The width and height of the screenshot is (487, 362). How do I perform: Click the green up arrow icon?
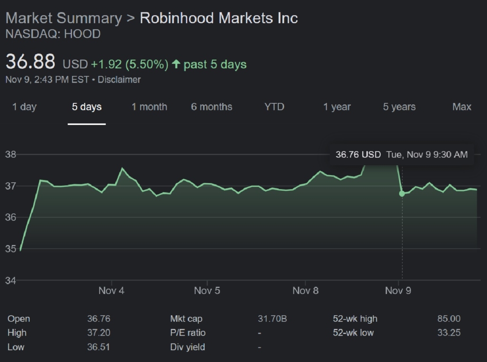click(x=176, y=64)
